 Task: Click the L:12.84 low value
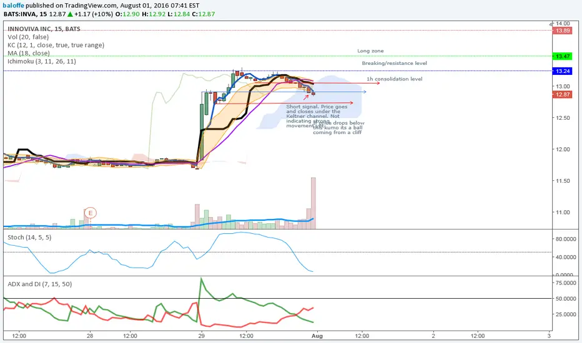pyautogui.click(x=179, y=14)
